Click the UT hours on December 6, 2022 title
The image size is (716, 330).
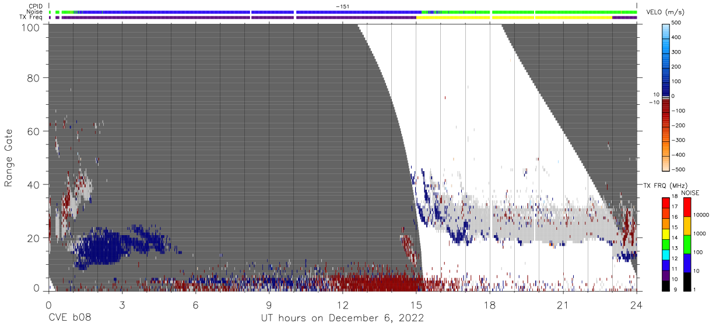(x=342, y=318)
